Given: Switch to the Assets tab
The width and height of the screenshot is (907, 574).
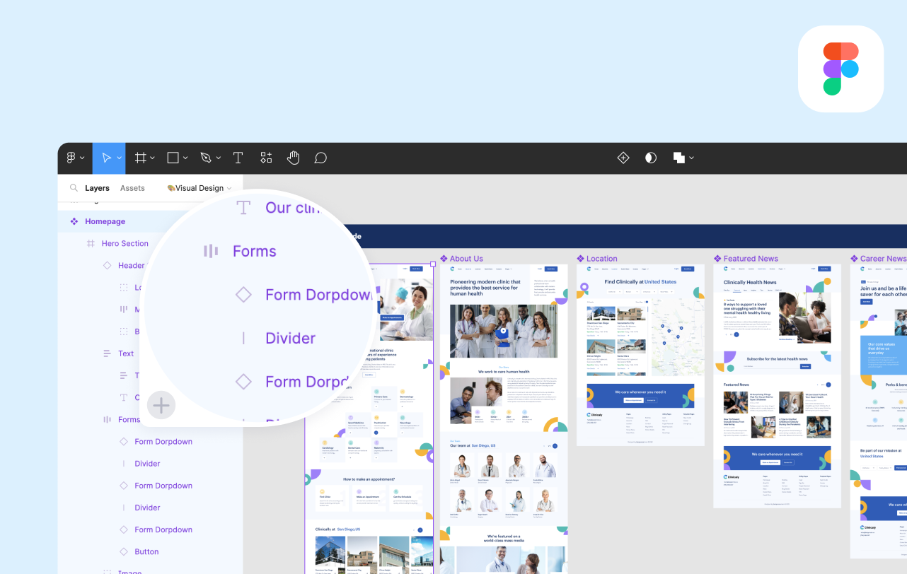Looking at the screenshot, I should [132, 188].
